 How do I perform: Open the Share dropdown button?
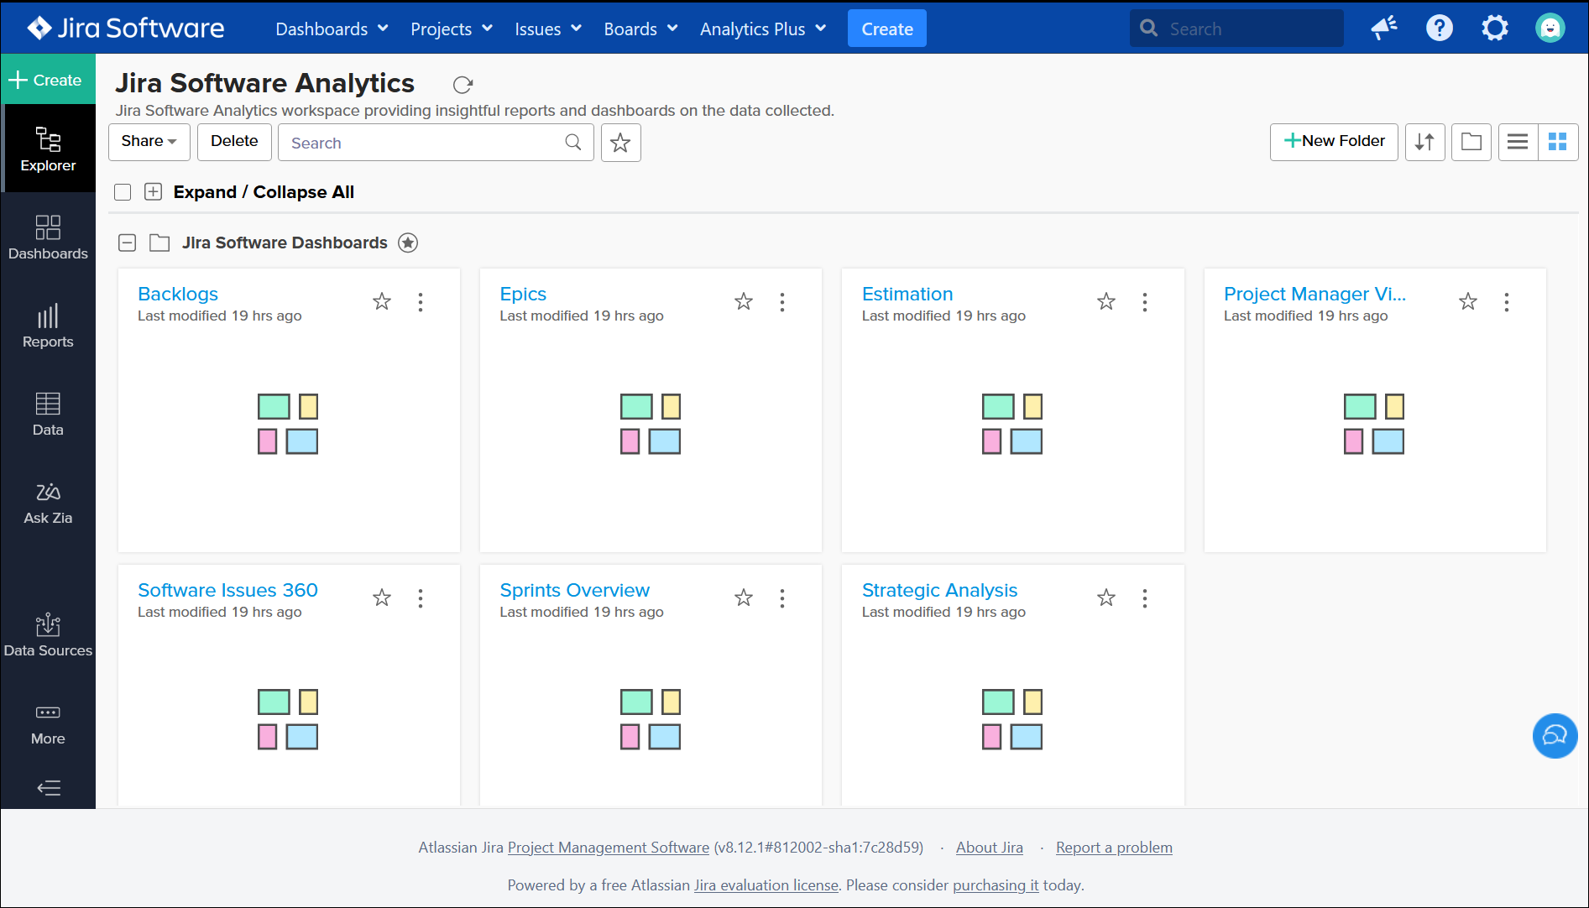[149, 142]
